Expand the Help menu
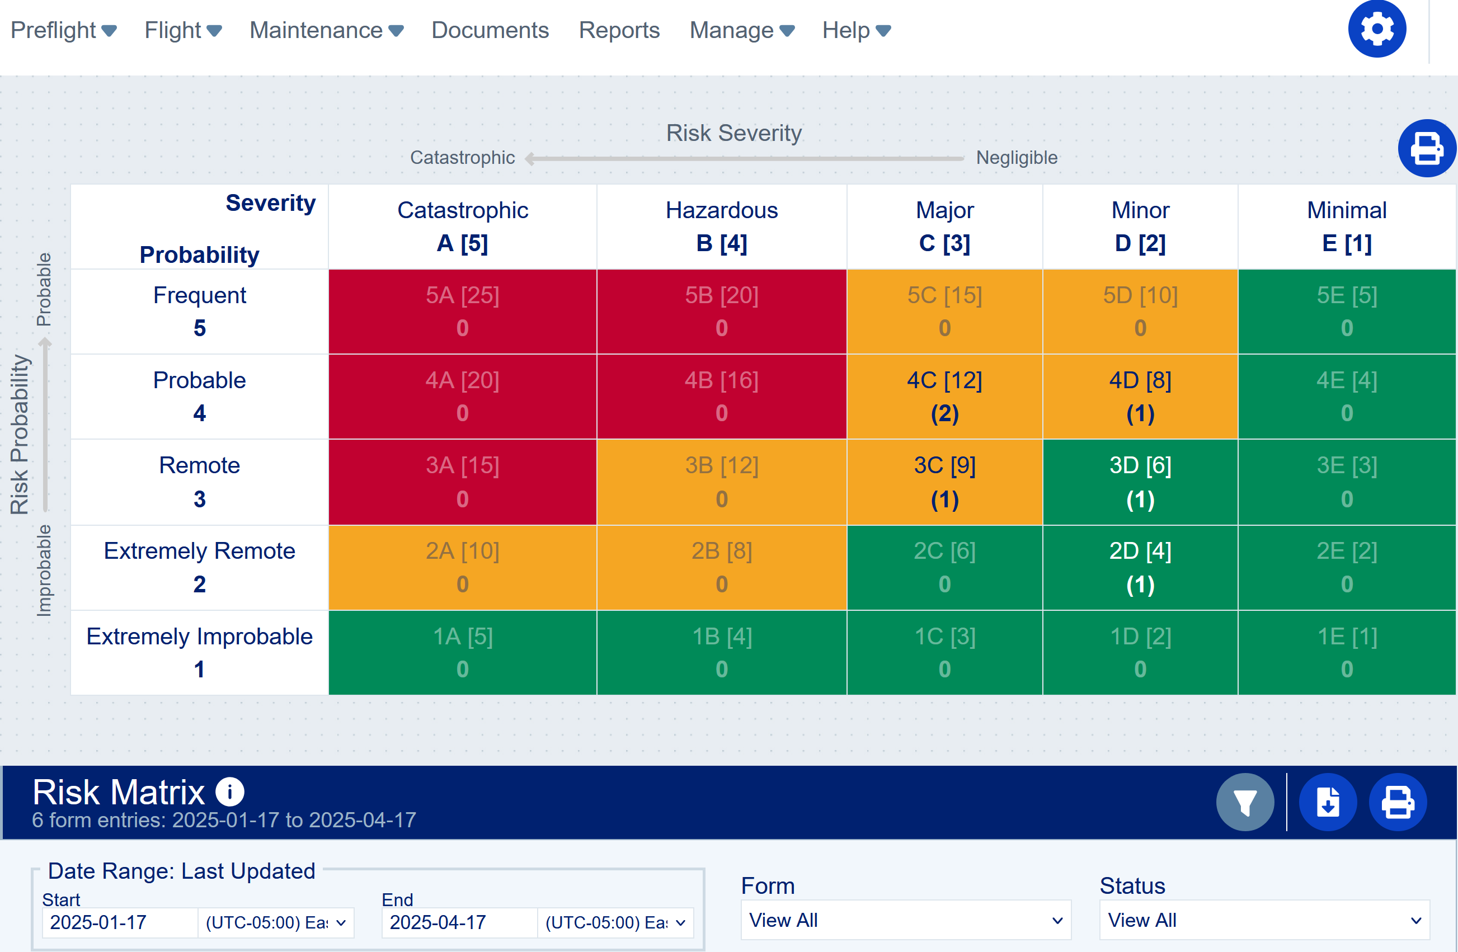The height and width of the screenshot is (952, 1458). 856,30
